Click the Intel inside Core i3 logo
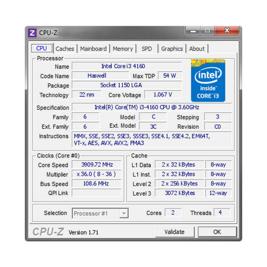 [208, 80]
